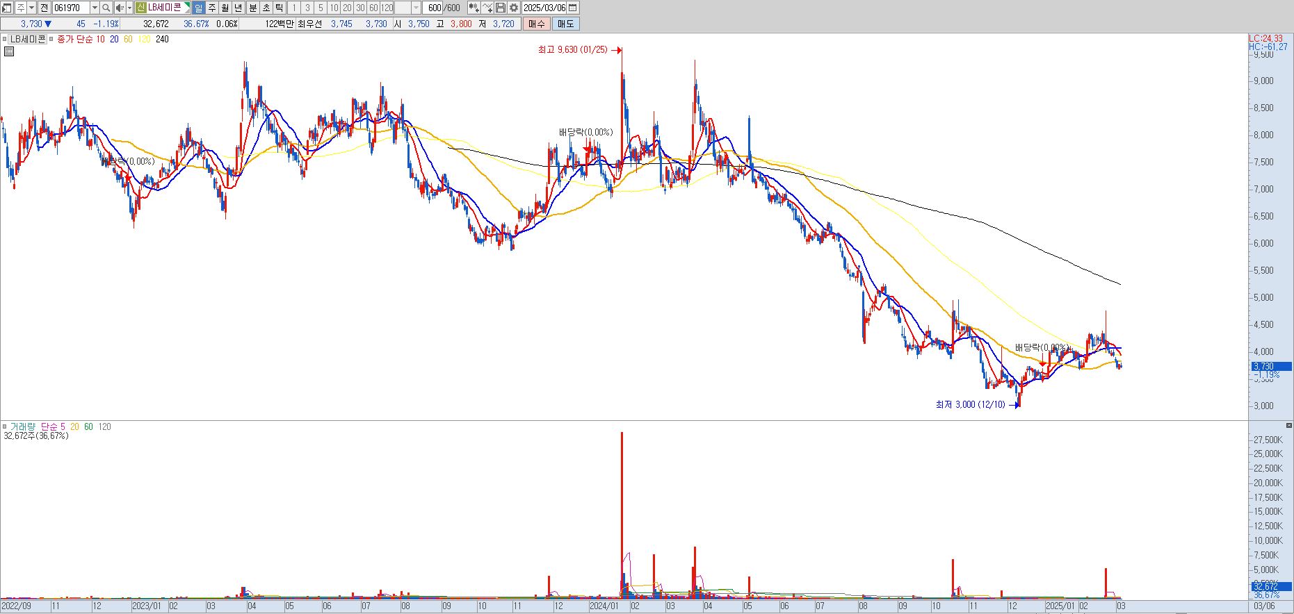Select the 120 interval tab
Image resolution: width=1294 pixels, height=614 pixels.
387,8
